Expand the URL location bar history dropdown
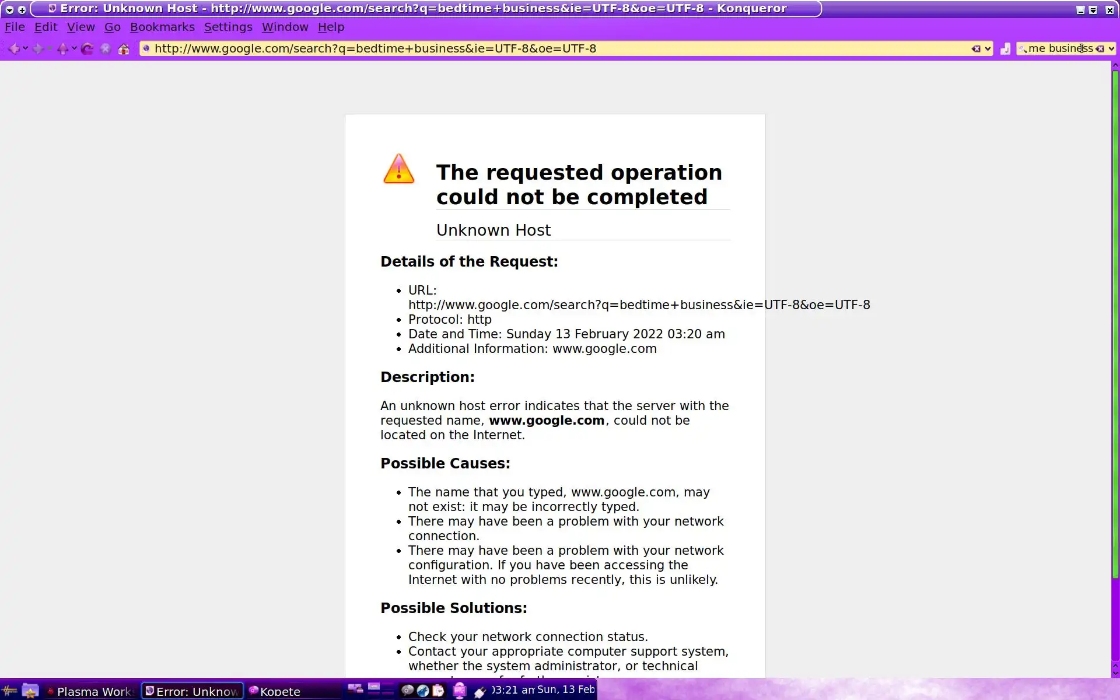Image resolution: width=1120 pixels, height=700 pixels. pos(988,49)
